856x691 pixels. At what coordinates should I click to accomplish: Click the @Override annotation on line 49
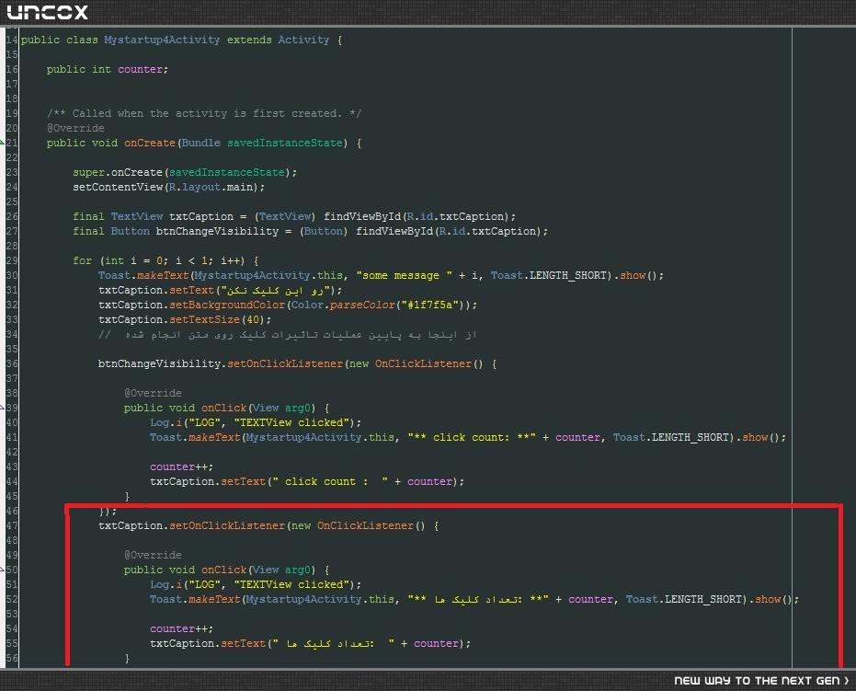[153, 555]
